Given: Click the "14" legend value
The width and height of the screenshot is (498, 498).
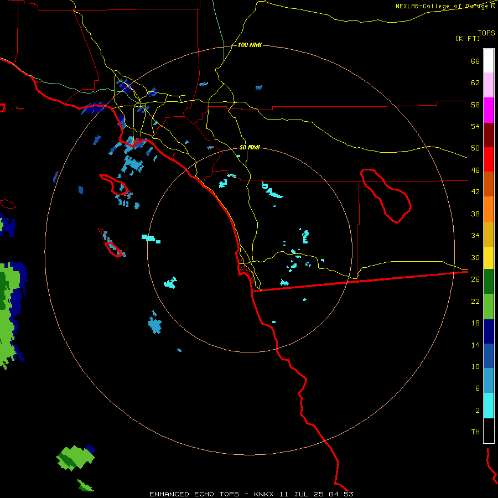Looking at the screenshot, I should click(475, 345).
